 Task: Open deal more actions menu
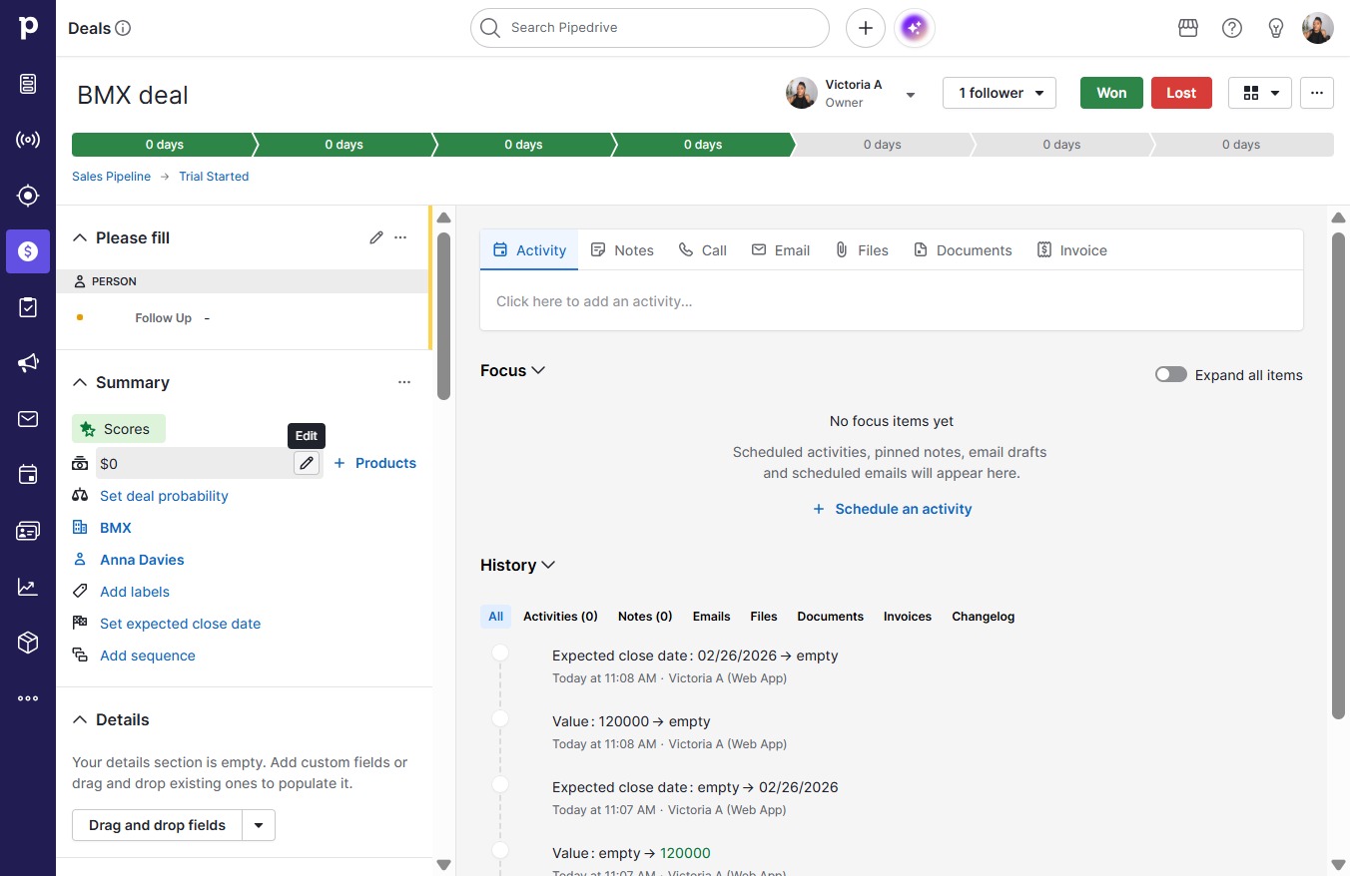(x=1317, y=93)
